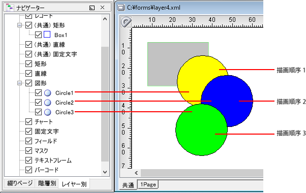
Task: Collapse the 図形 tree node
Action: (19, 83)
